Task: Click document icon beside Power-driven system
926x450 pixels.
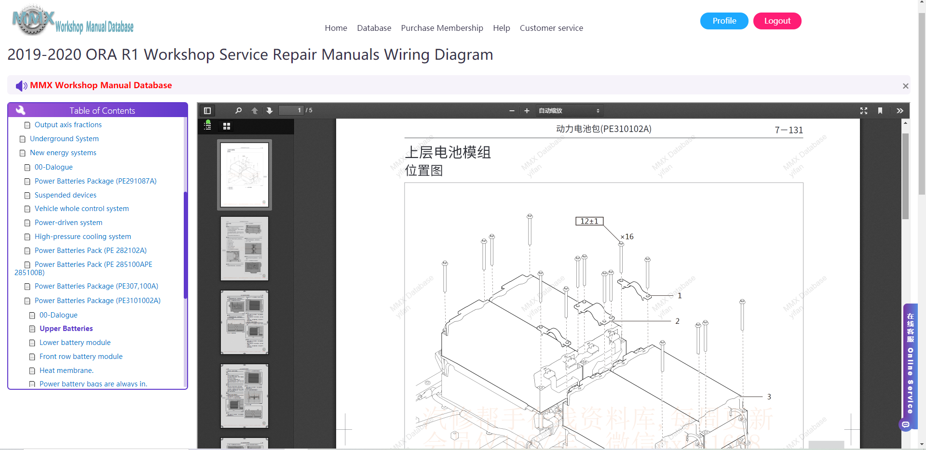Action: [27, 223]
